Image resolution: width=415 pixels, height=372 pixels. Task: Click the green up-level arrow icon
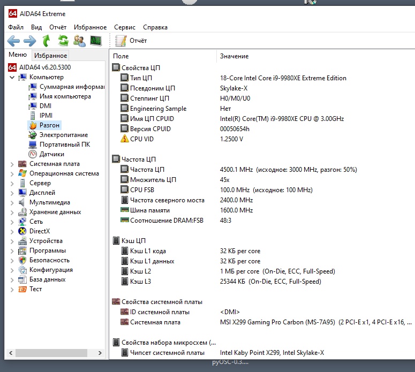pyautogui.click(x=46, y=41)
